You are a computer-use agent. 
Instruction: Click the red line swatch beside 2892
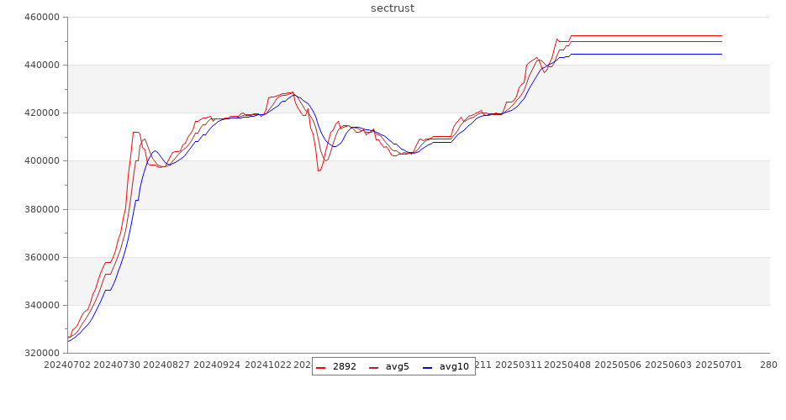coord(322,367)
